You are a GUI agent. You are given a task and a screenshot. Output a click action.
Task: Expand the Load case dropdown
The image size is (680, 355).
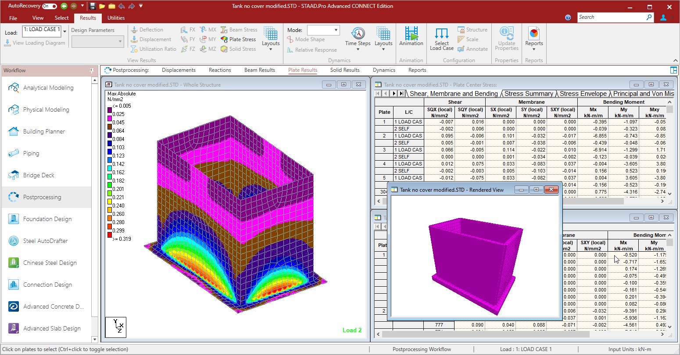tap(65, 31)
